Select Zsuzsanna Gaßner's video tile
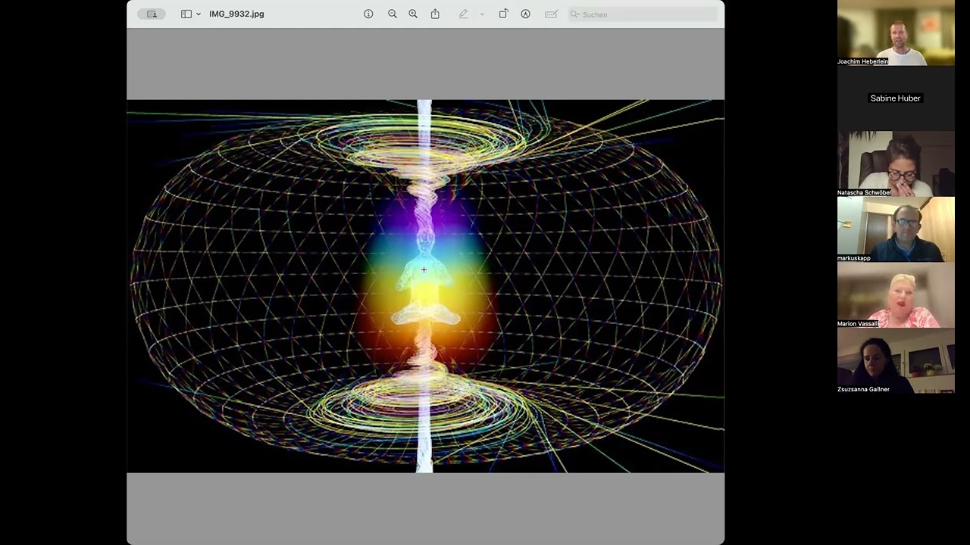This screenshot has width=970, height=545. 896,360
